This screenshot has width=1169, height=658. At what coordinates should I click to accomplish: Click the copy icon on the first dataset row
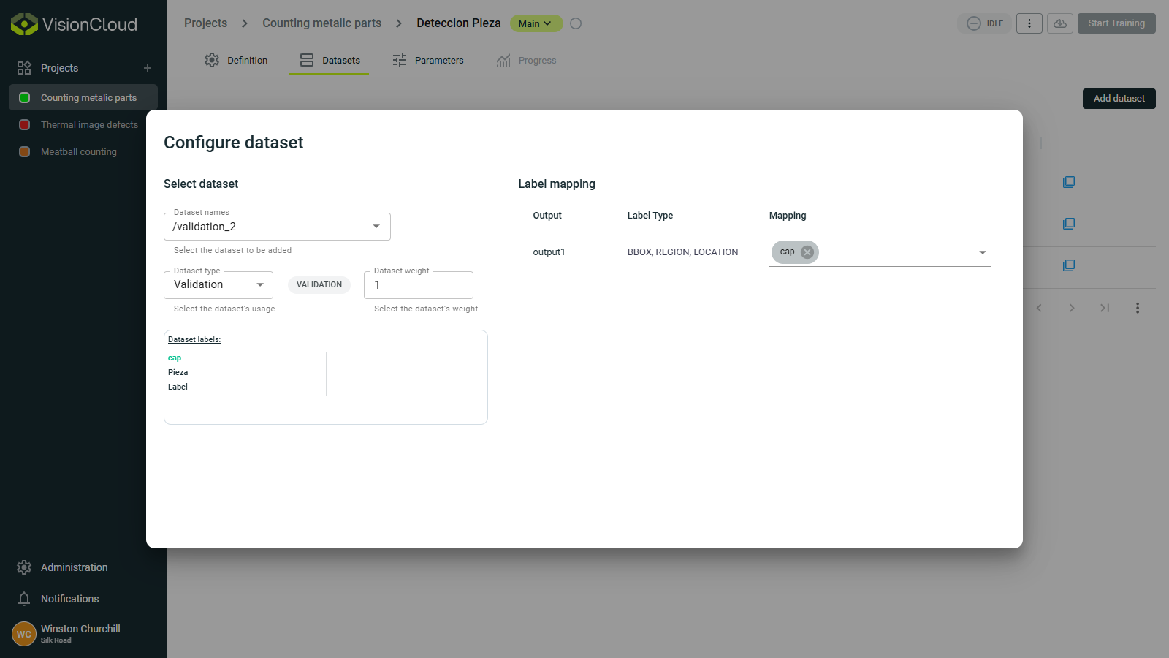click(1069, 182)
